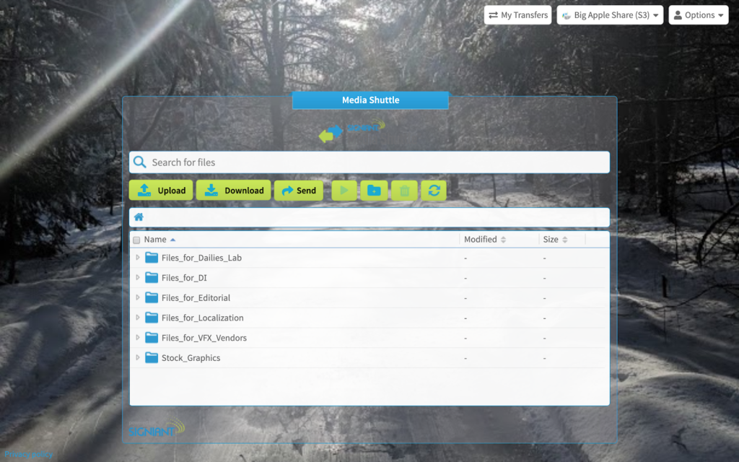Click the Search for files input field
The height and width of the screenshot is (462, 739).
pos(369,162)
